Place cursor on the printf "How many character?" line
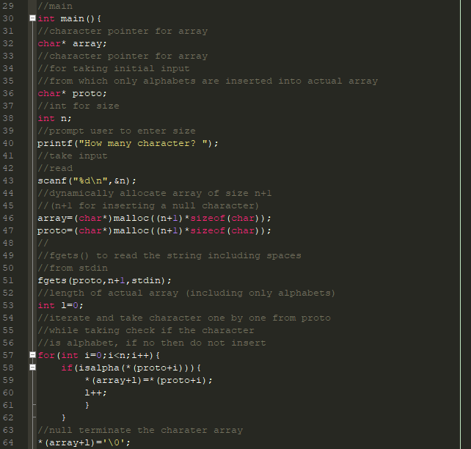Viewport: 471px width, 449px height. coord(128,143)
